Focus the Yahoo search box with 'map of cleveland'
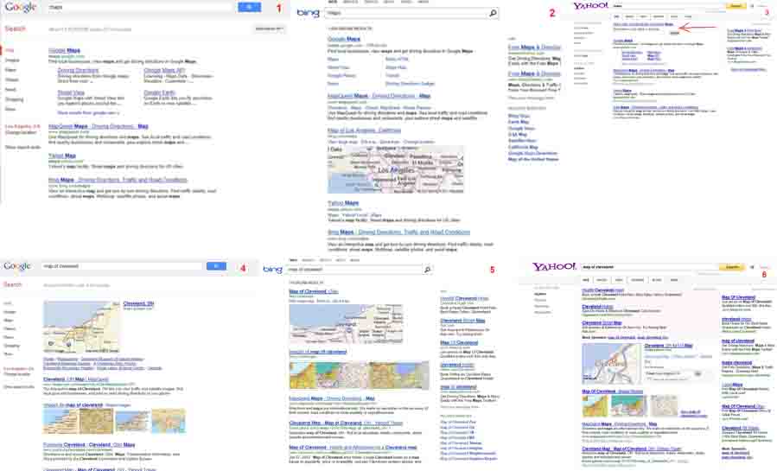Screen dimensions: 777x471 [649, 267]
